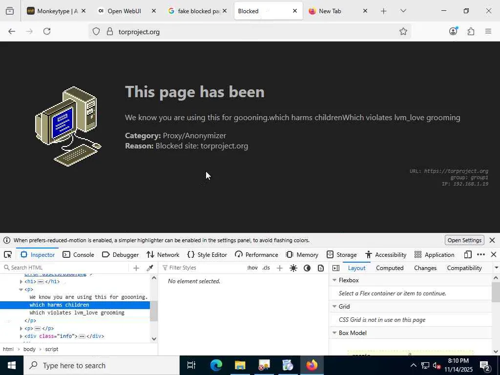Toggle Responsive Design Mode icon
The width and height of the screenshot is (500, 375).
[x=468, y=255]
